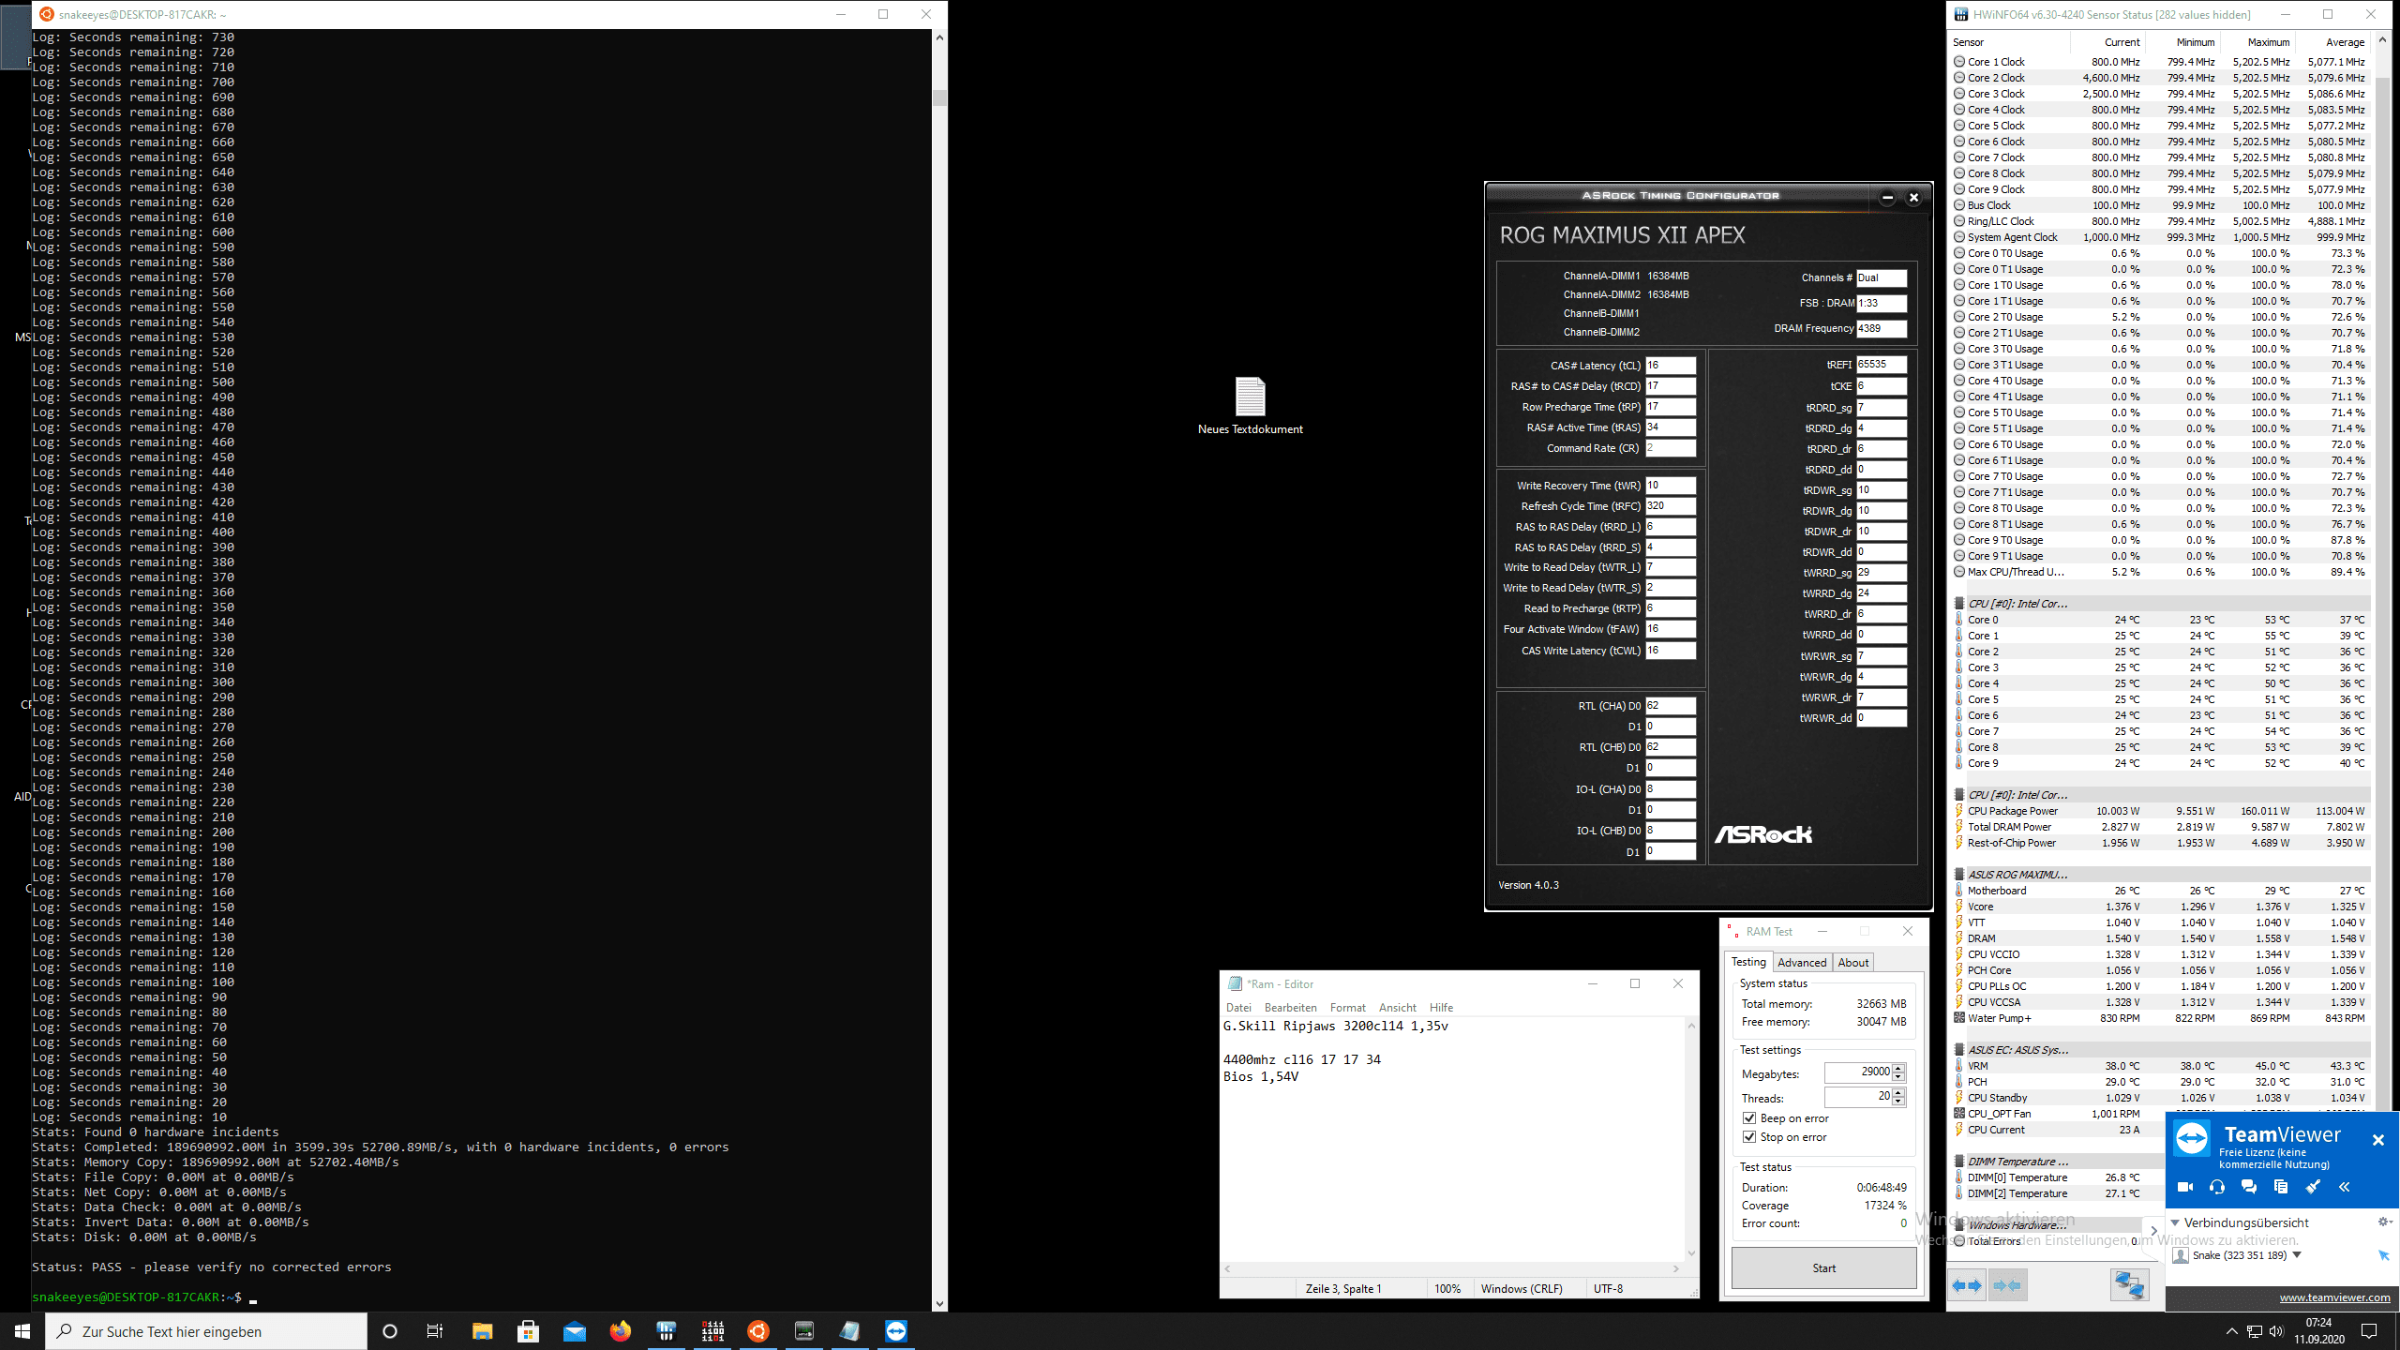Switch to About tab in RAM Test

coord(1852,963)
